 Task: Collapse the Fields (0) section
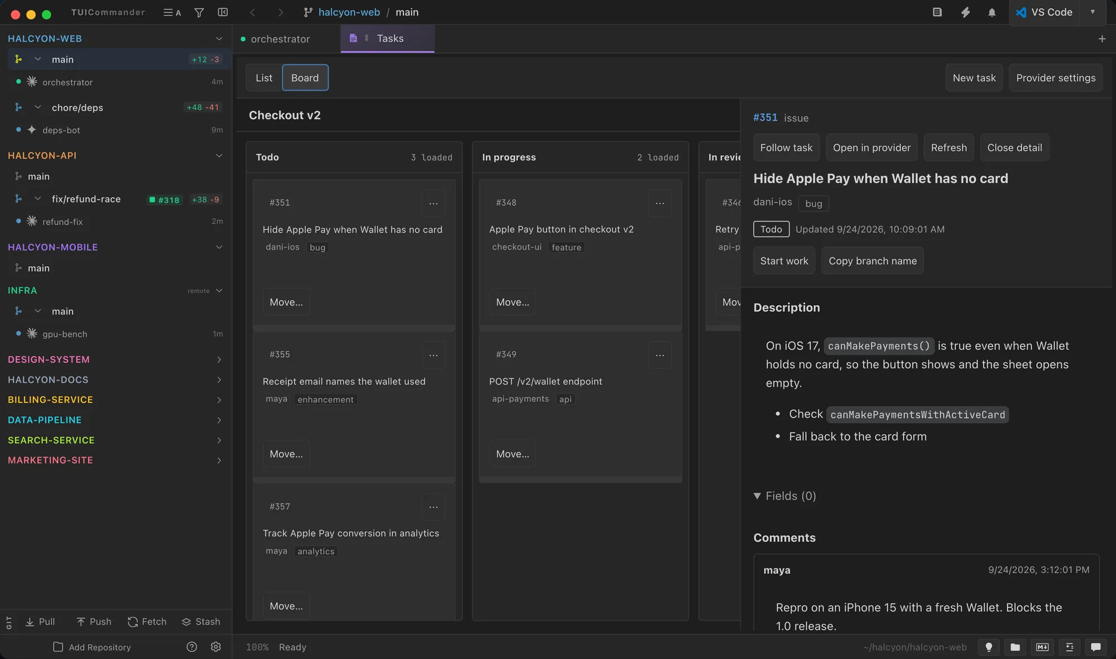click(x=785, y=496)
